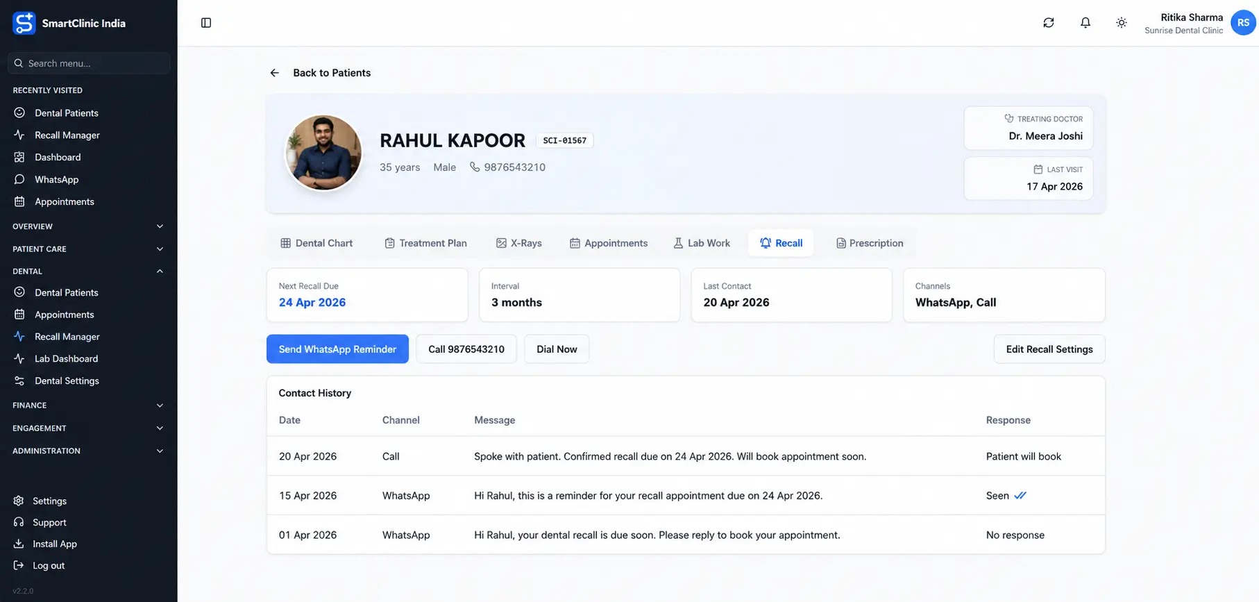Click the "Patient will book" response
The width and height of the screenshot is (1259, 602).
coord(1024,457)
